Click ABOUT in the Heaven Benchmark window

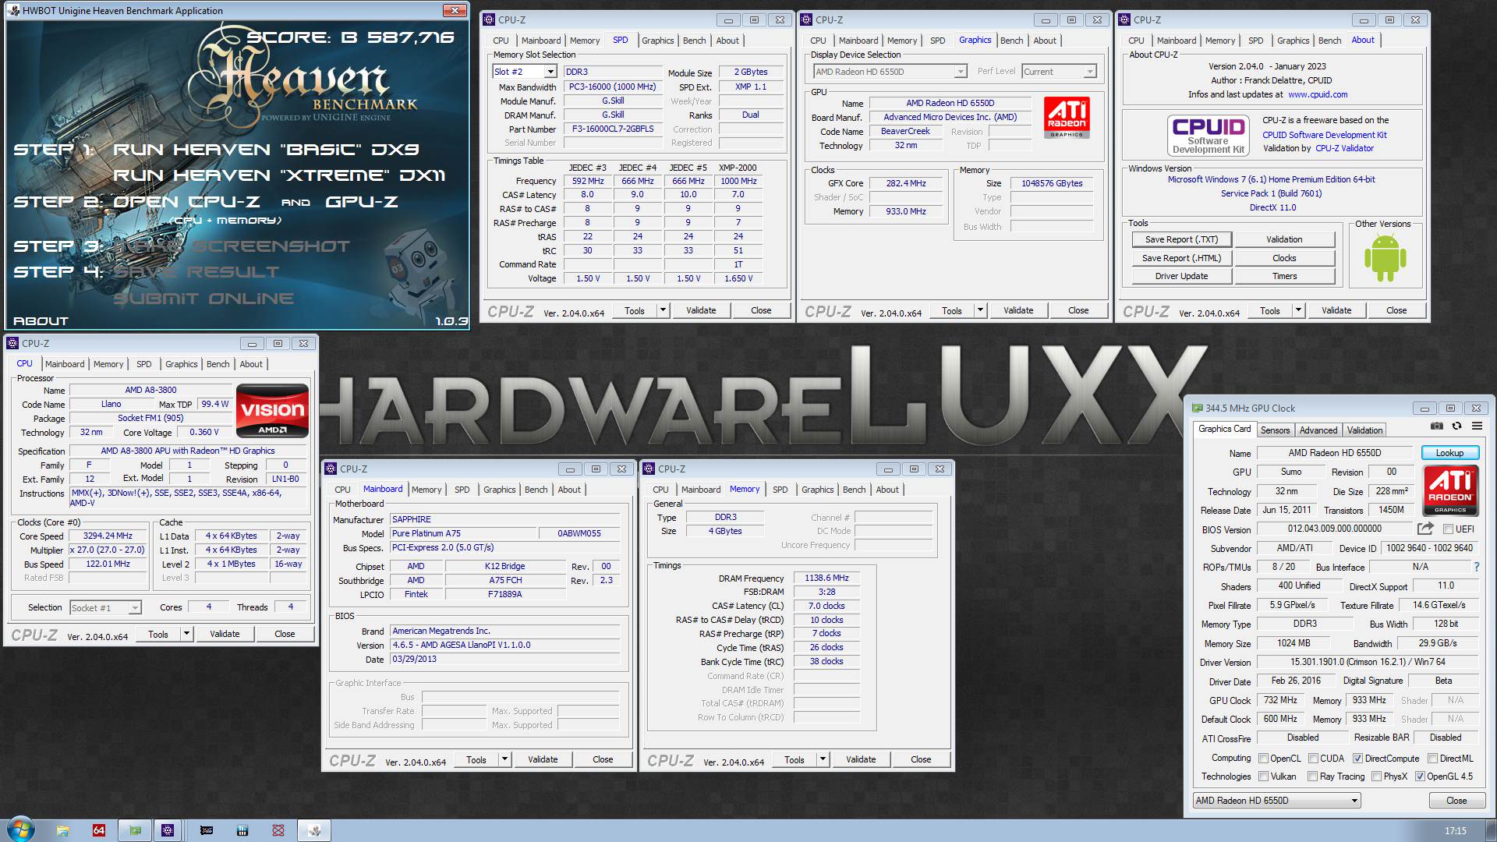41,320
